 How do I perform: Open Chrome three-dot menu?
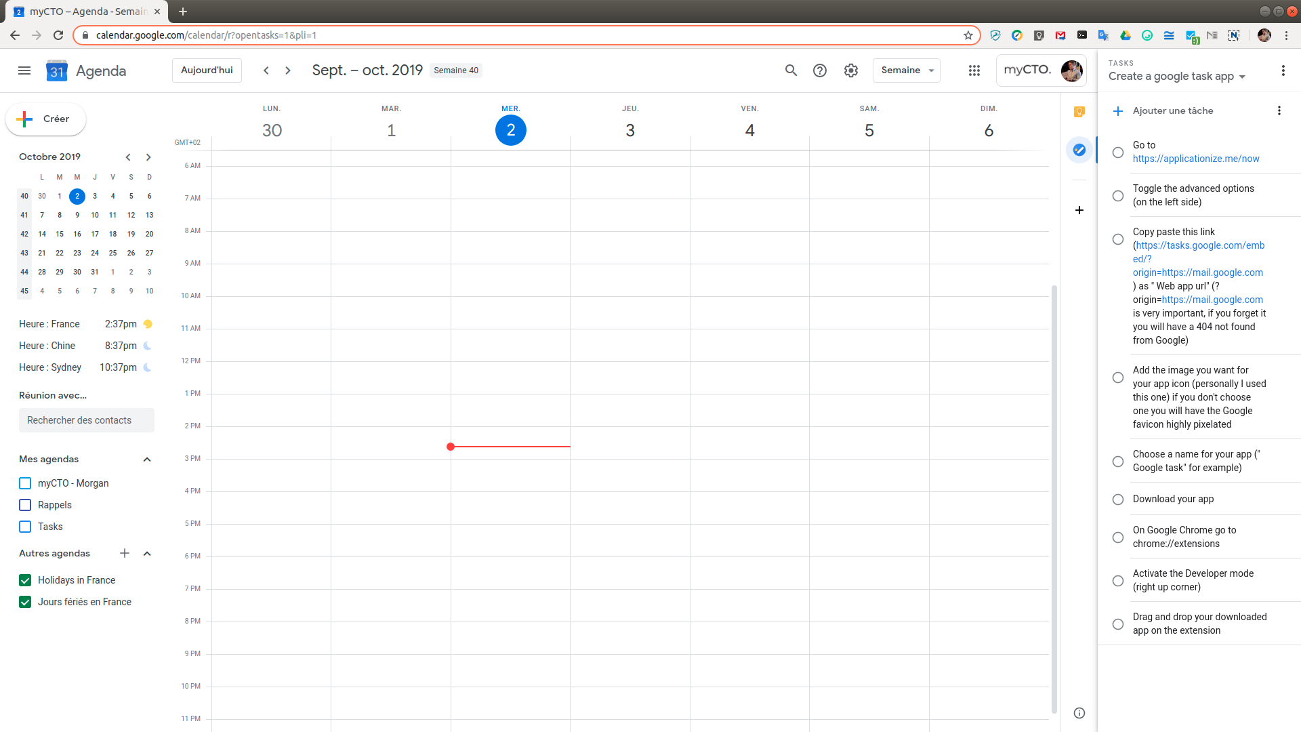click(x=1286, y=35)
